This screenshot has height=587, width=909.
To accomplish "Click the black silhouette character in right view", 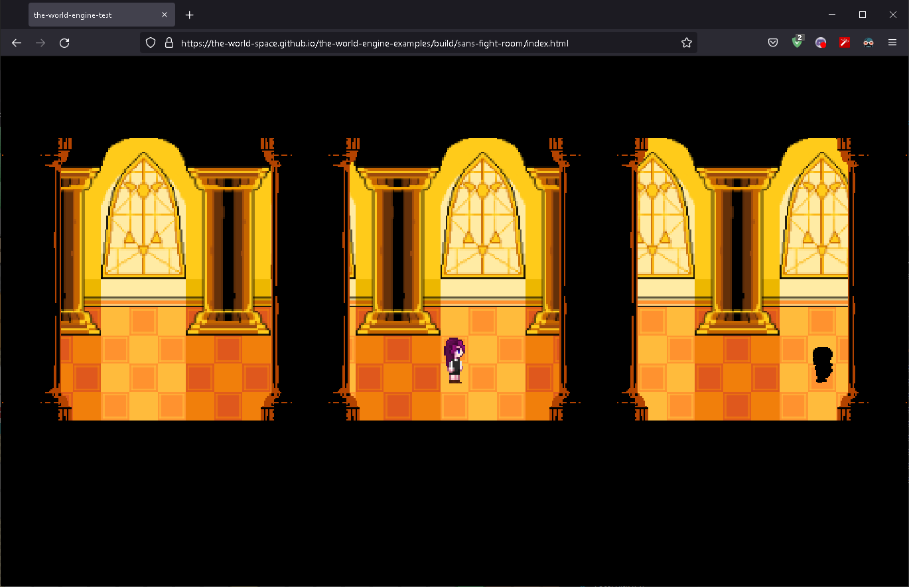I will [823, 364].
